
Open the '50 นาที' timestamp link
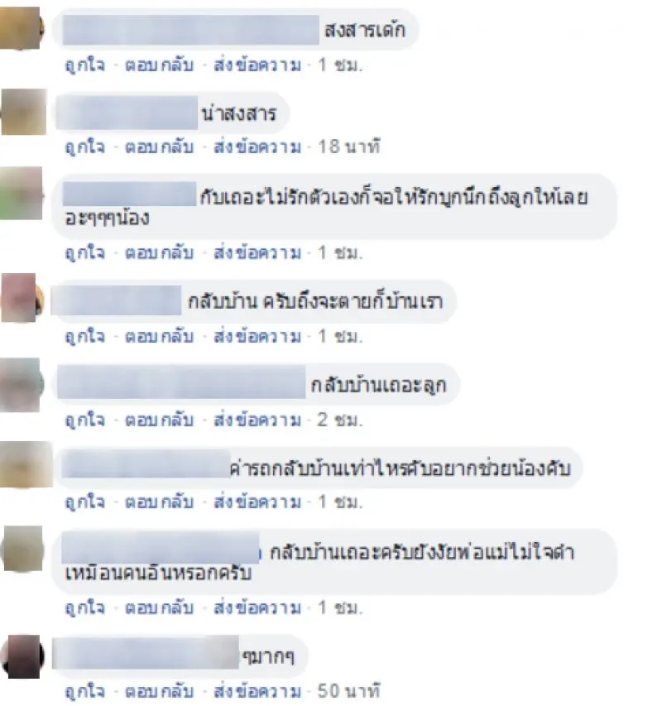(x=349, y=691)
